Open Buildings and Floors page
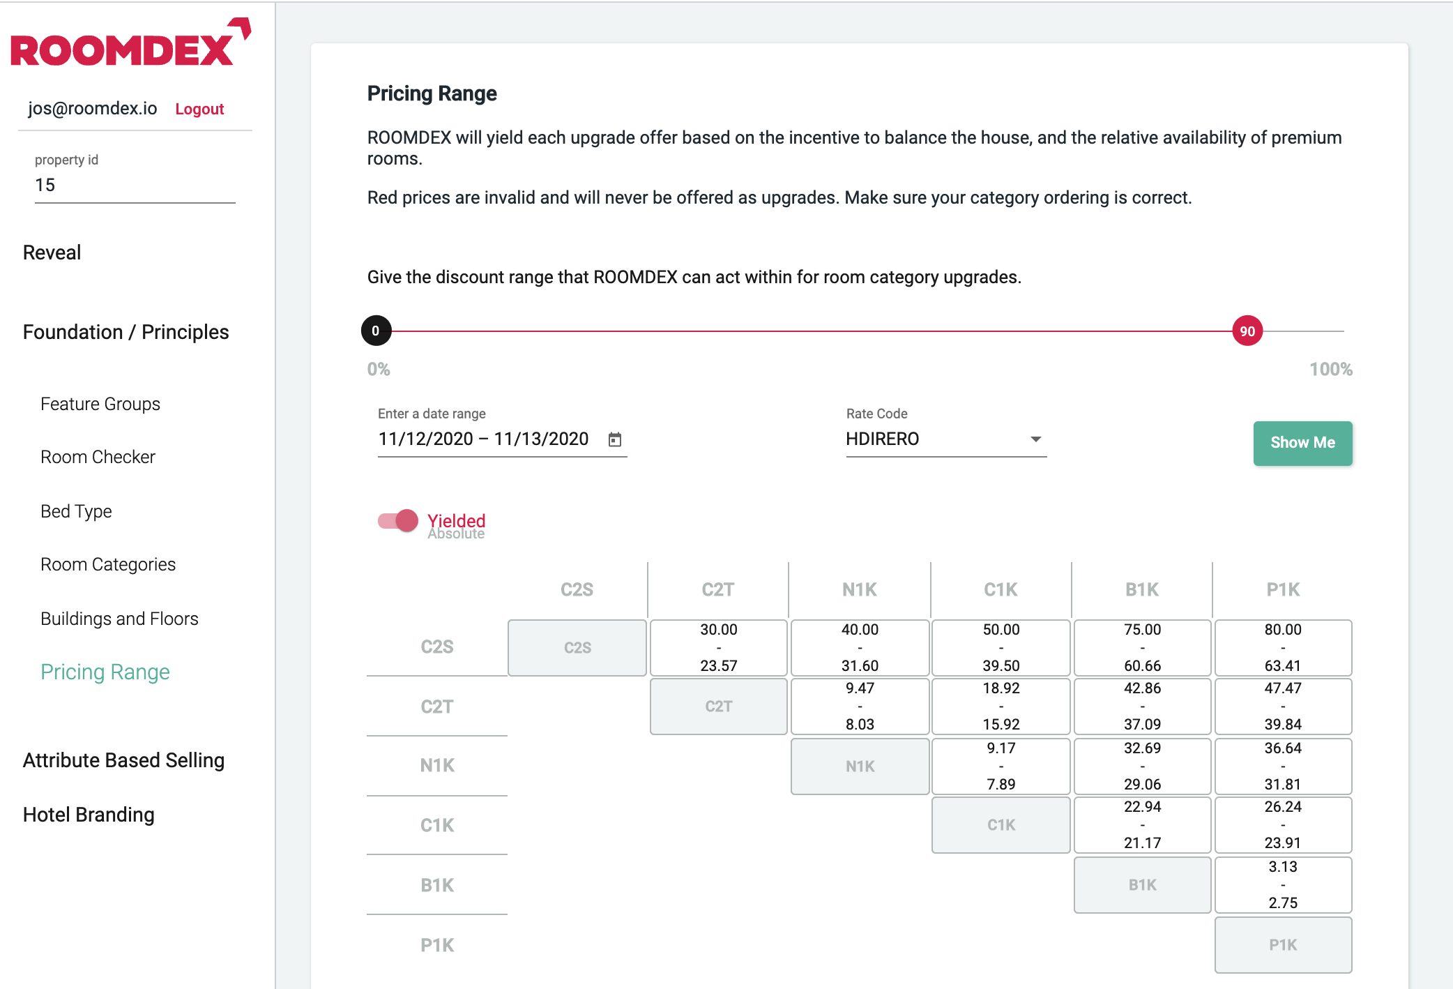The image size is (1453, 989). (119, 619)
